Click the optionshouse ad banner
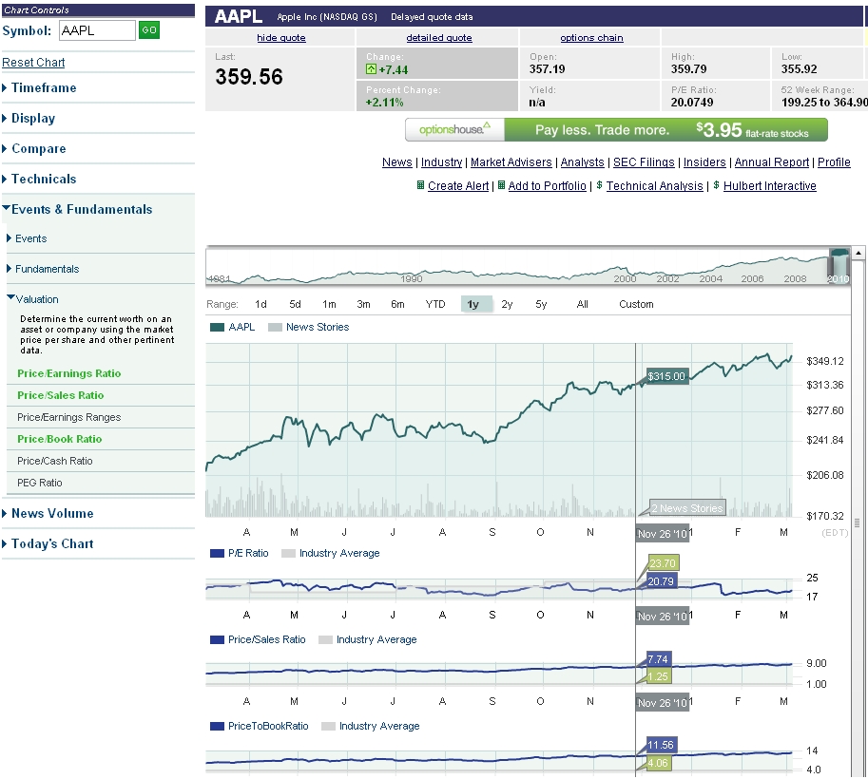 (x=617, y=130)
